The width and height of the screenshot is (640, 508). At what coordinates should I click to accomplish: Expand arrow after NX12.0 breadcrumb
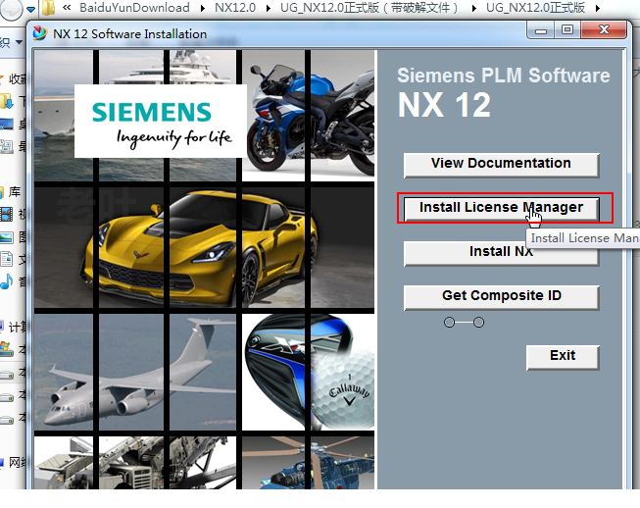point(269,8)
